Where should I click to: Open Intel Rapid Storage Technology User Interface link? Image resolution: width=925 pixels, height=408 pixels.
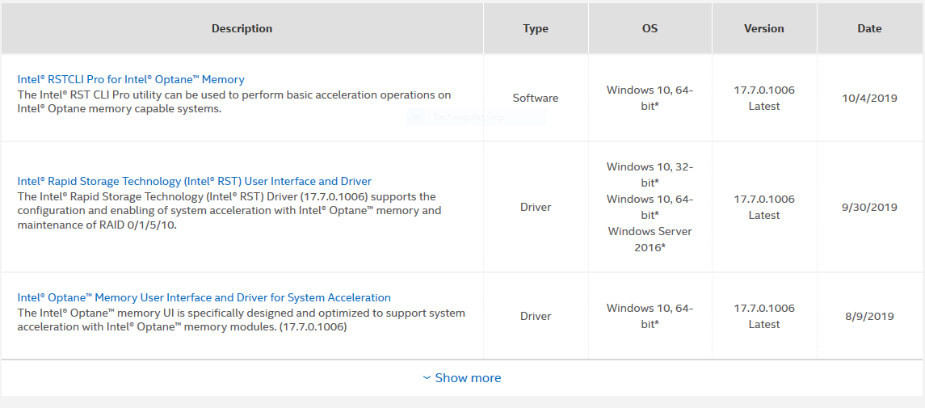point(195,181)
